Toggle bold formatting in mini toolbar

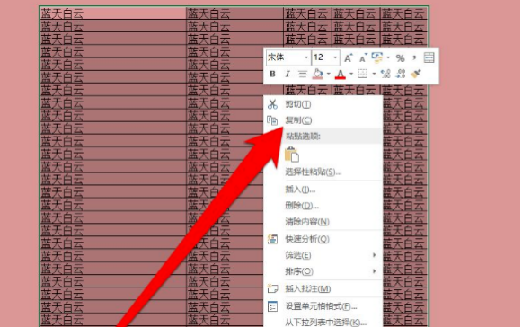tap(272, 74)
